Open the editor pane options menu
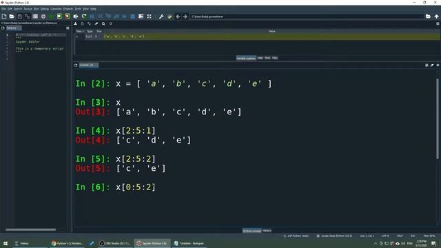This screenshot has height=248, width=441. (68, 28)
